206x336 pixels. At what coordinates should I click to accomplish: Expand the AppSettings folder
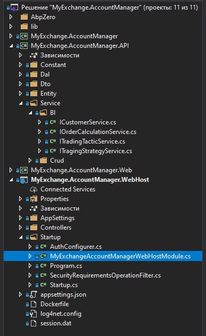point(20,218)
